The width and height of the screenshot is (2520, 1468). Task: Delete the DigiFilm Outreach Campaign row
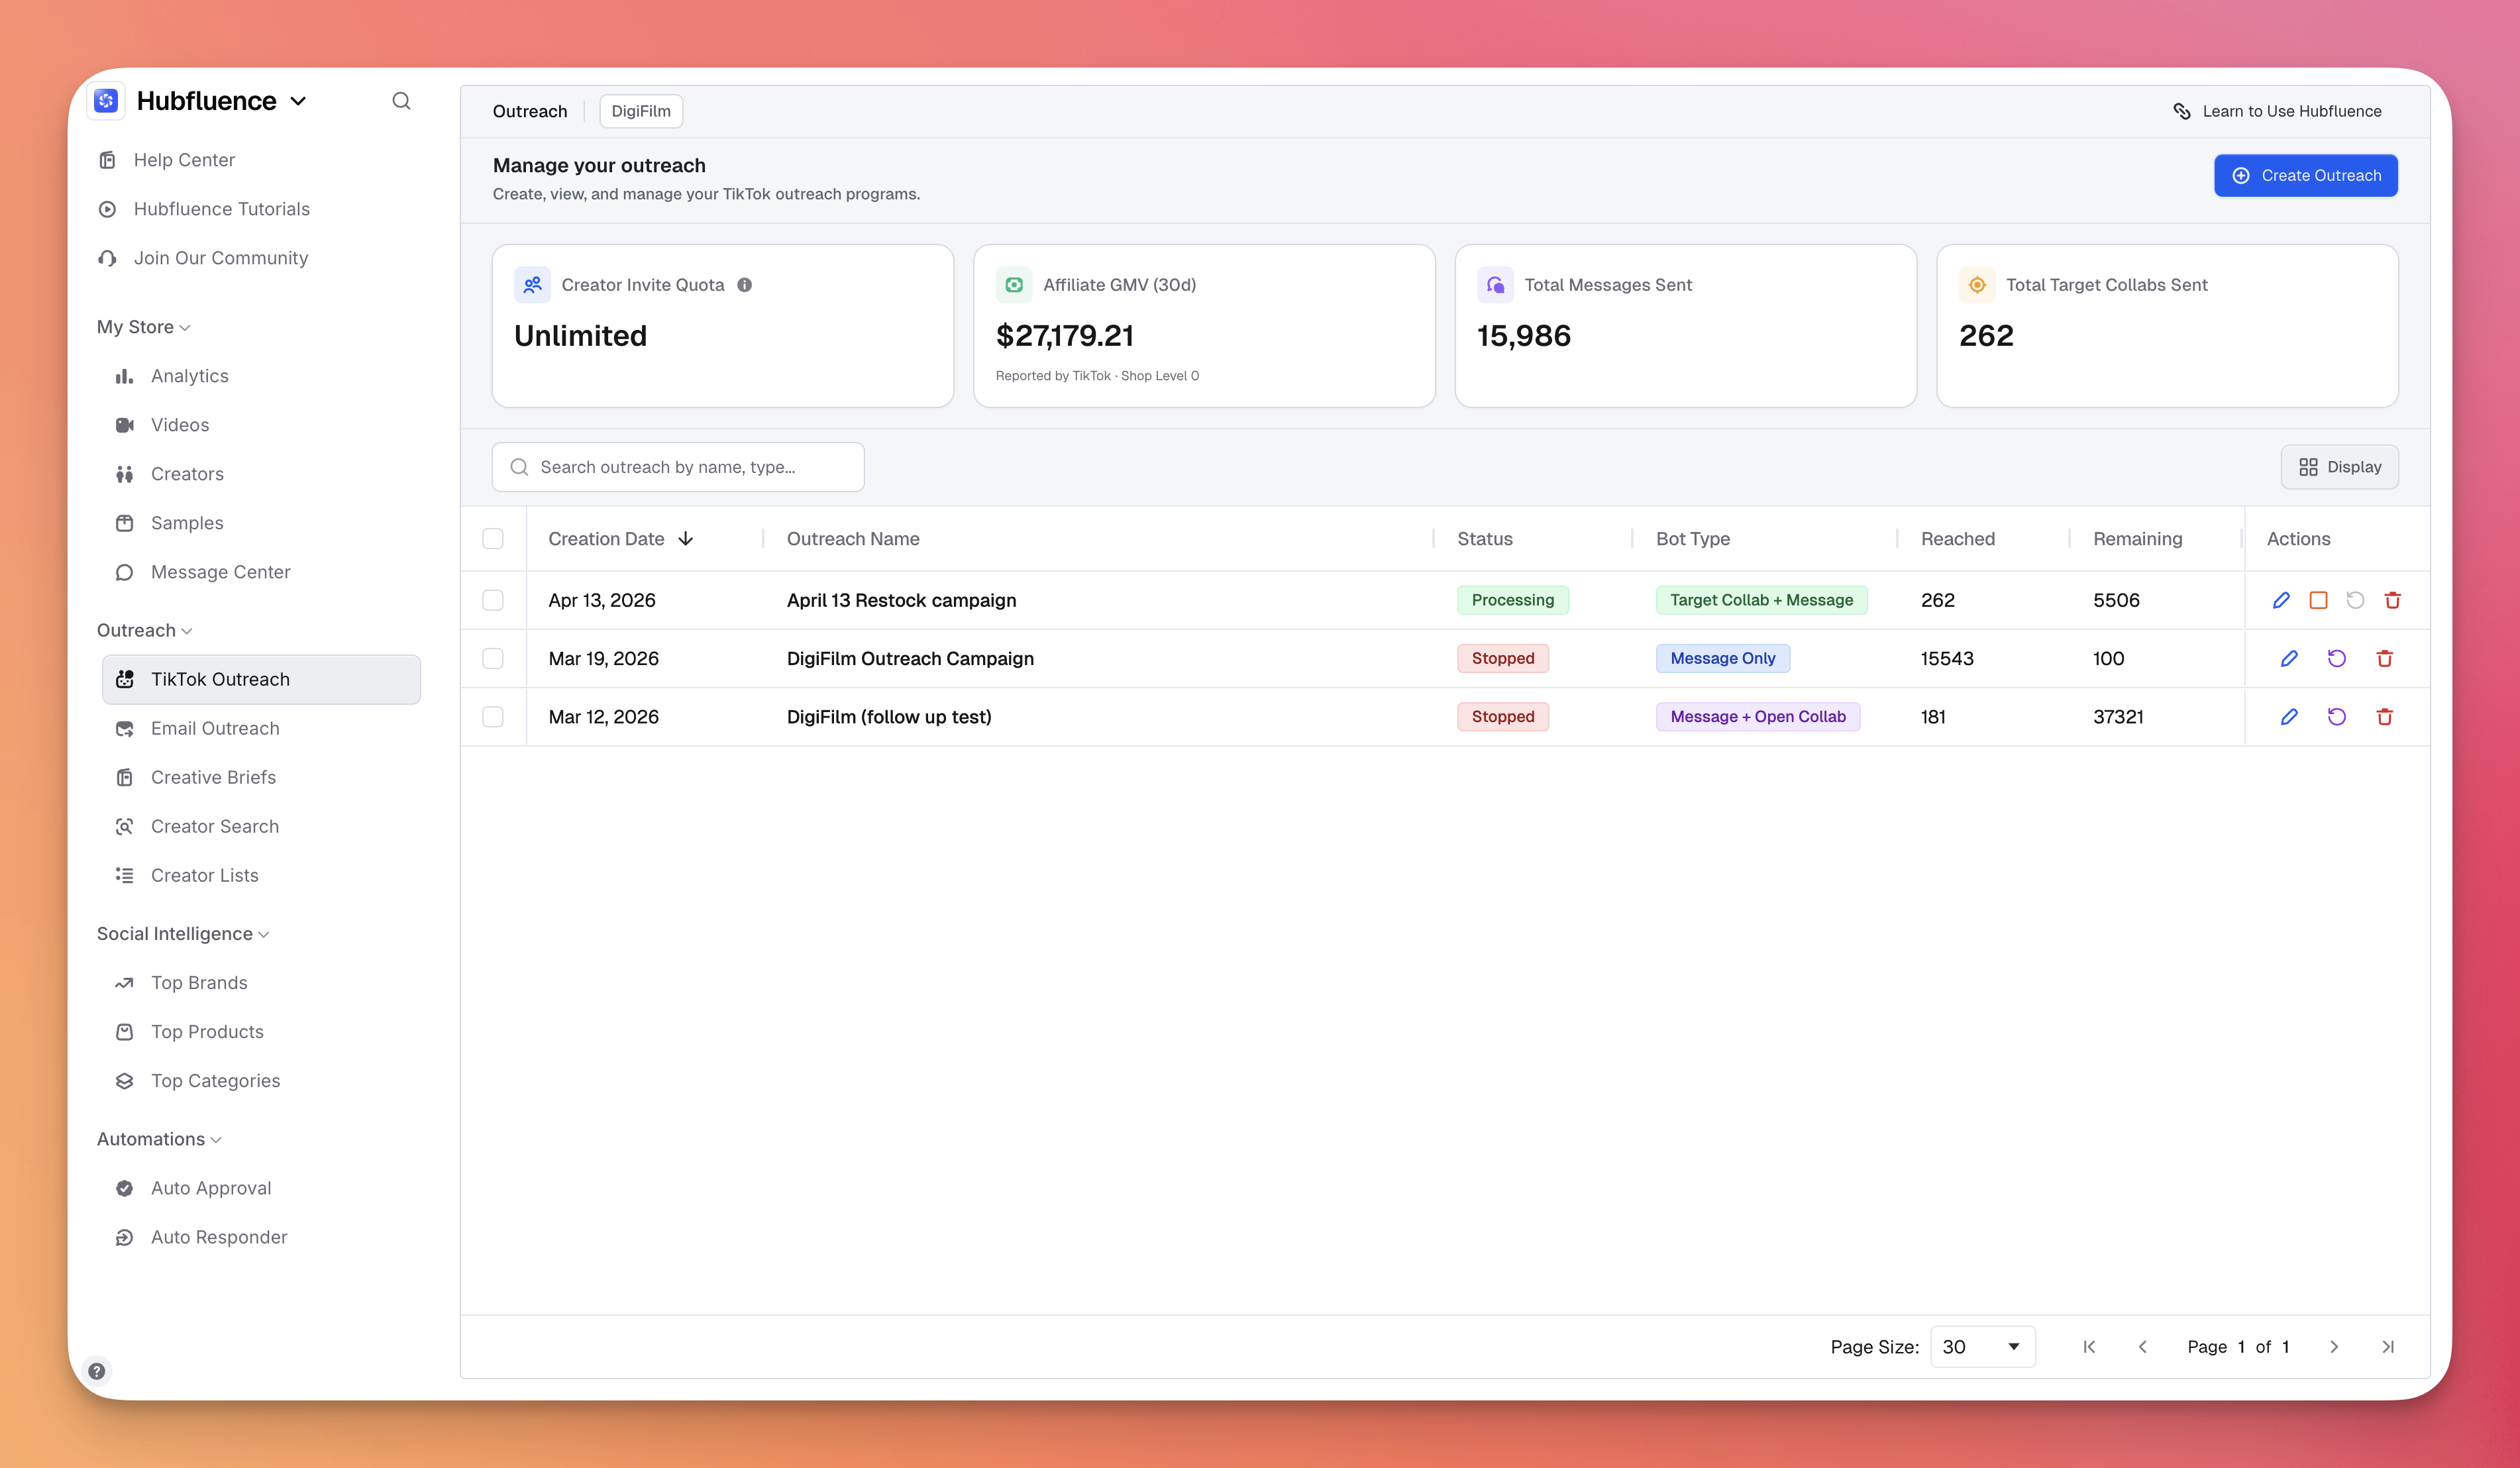point(2384,658)
